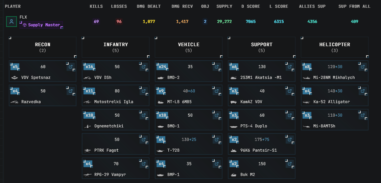Click the x24 count badge on BMD-2
The height and width of the screenshot is (183, 381).
point(163,67)
